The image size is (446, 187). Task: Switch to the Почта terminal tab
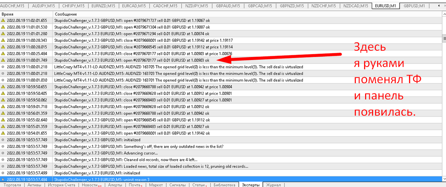click(x=135, y=185)
